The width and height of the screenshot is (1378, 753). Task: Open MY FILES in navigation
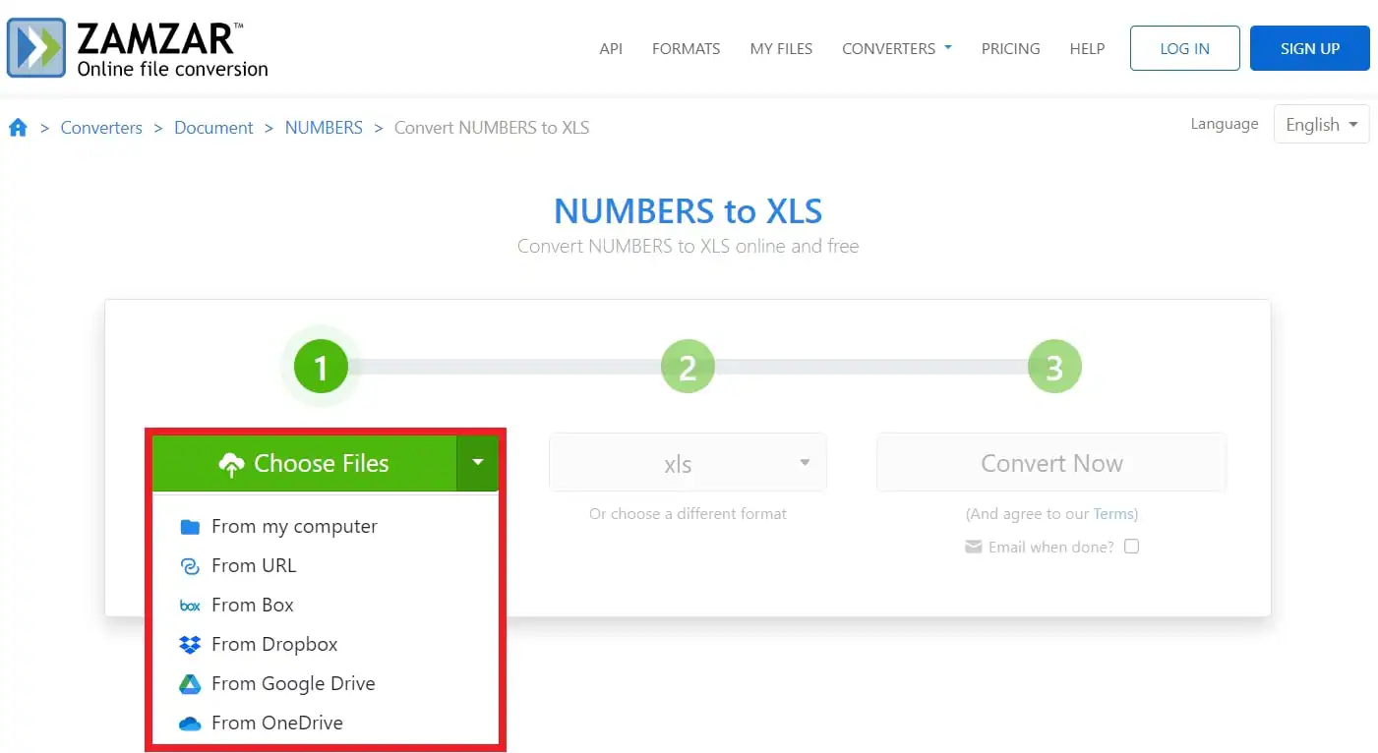point(781,48)
